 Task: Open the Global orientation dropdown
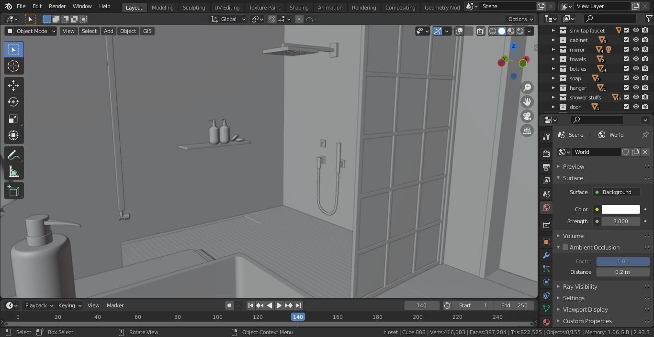(x=228, y=19)
